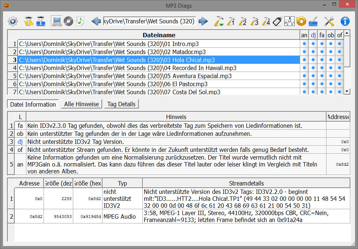Reload file list with the orange undo icon
The width and height of the screenshot is (358, 249).
tap(301, 21)
